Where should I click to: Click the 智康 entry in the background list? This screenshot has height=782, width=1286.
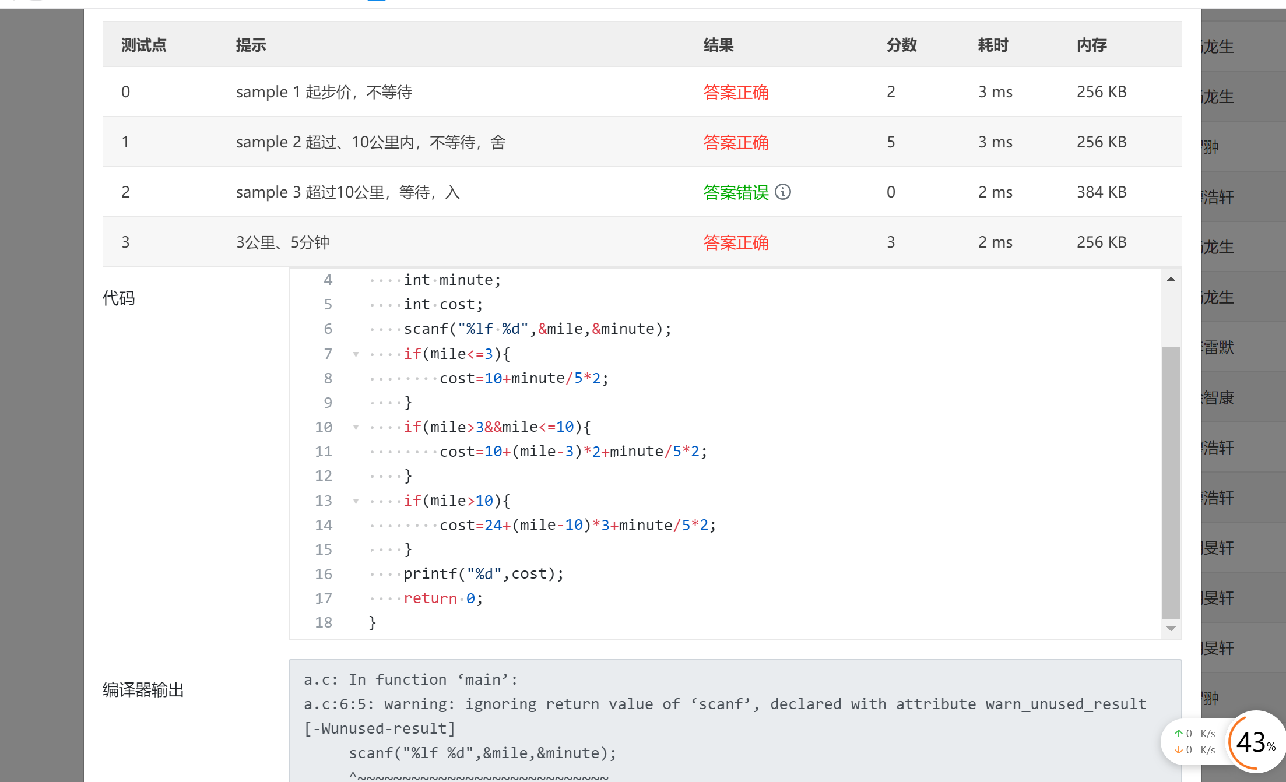[1218, 397]
